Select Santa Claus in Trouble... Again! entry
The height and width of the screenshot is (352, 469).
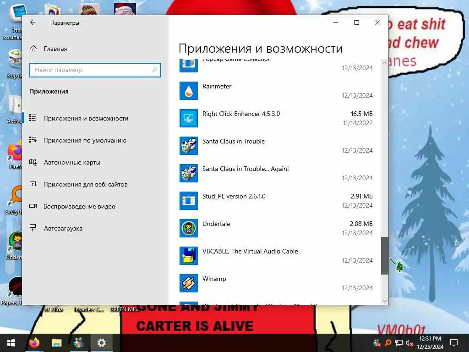[245, 169]
